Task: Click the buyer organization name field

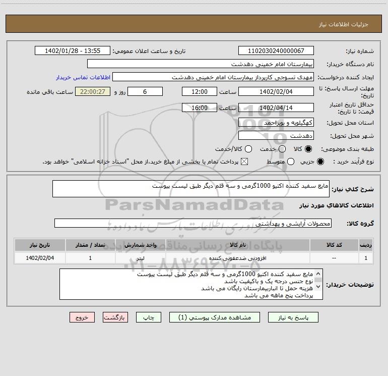Action: point(201,64)
